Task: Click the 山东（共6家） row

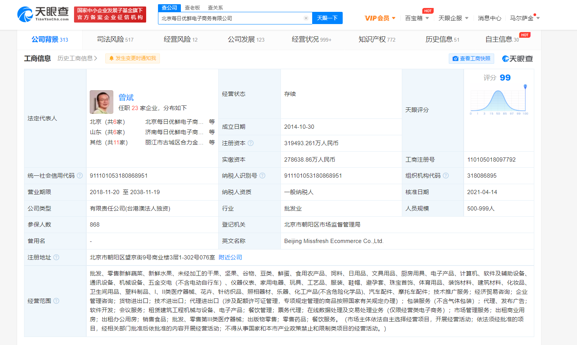Action: pos(152,132)
